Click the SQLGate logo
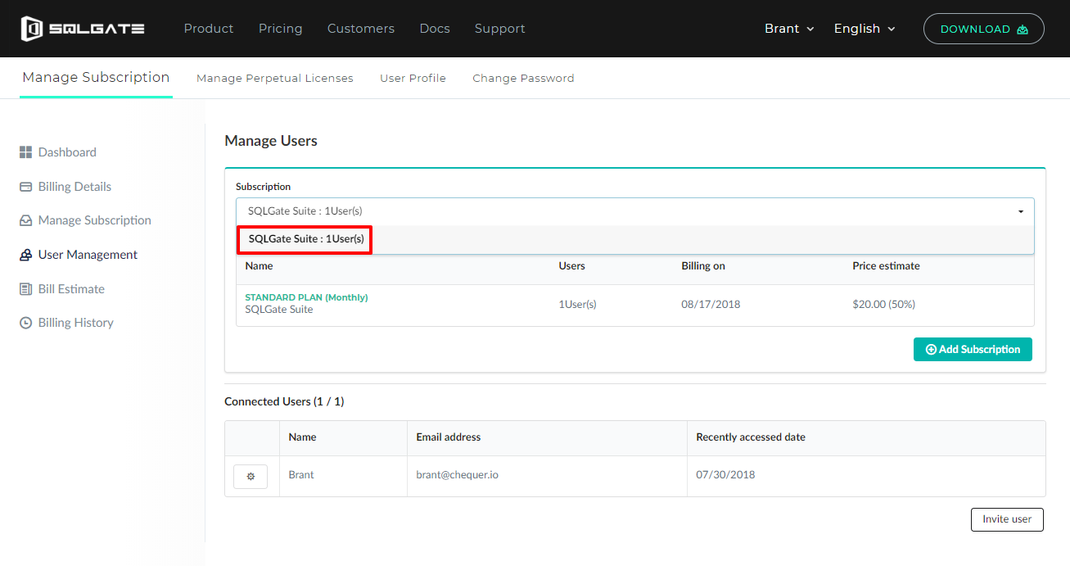1070x566 pixels. click(83, 29)
